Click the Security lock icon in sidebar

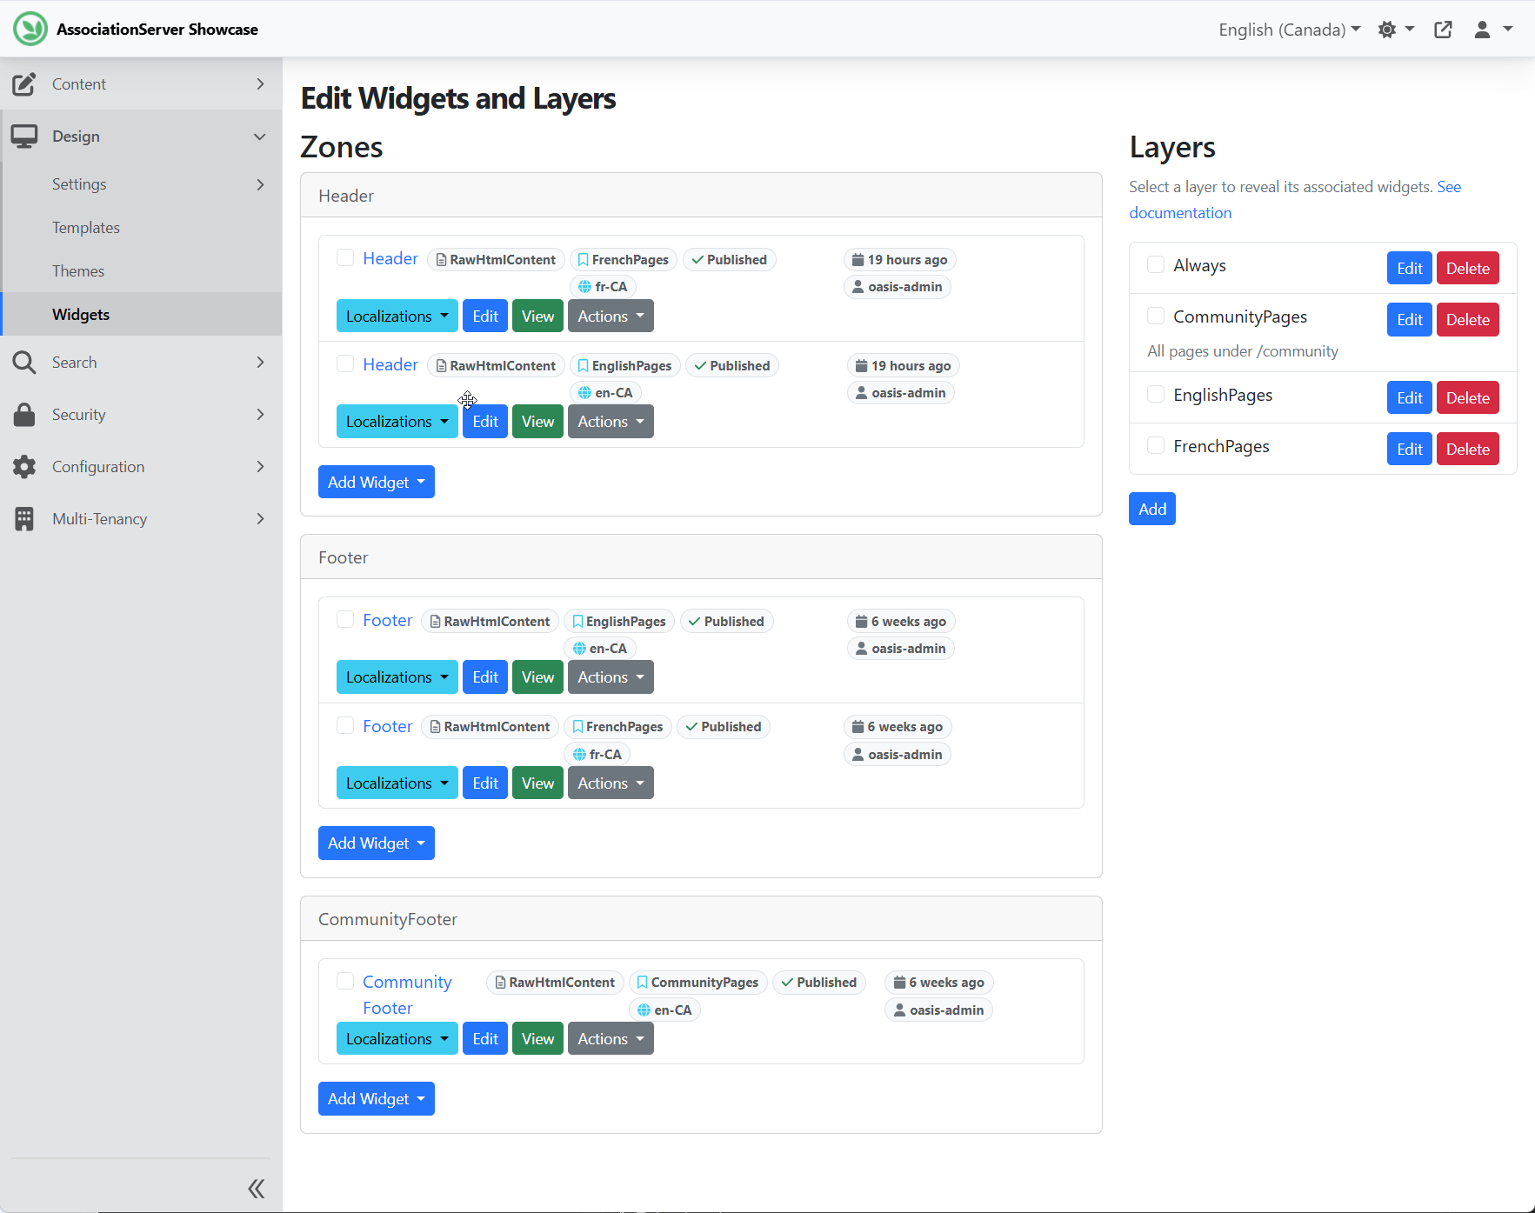pyautogui.click(x=23, y=415)
